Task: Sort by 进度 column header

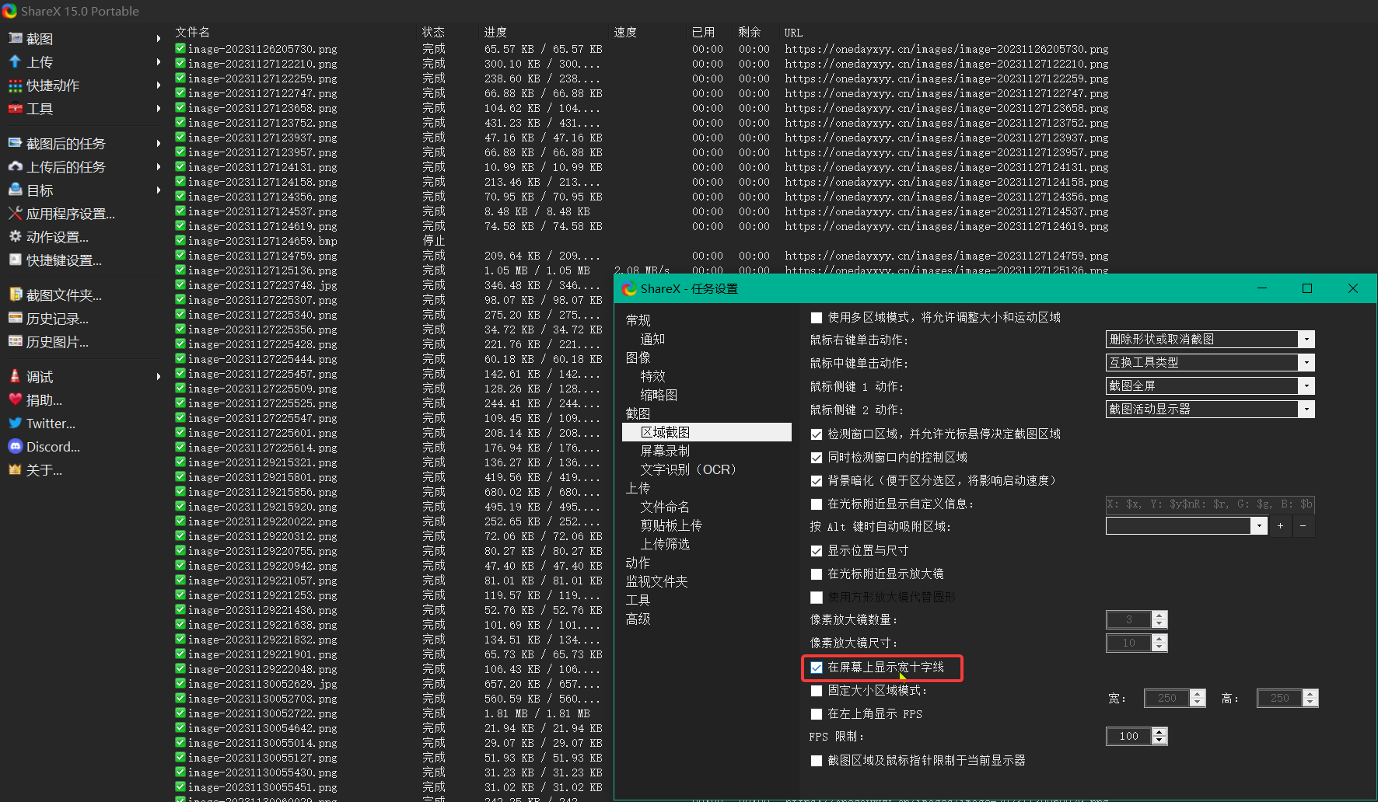Action: click(495, 32)
